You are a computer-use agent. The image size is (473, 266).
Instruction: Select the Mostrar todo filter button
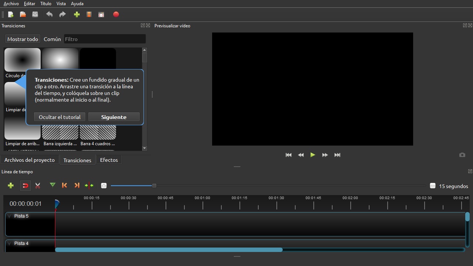click(x=23, y=39)
